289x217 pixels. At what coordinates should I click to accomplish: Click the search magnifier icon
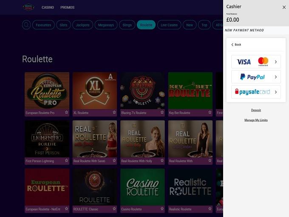26,25
